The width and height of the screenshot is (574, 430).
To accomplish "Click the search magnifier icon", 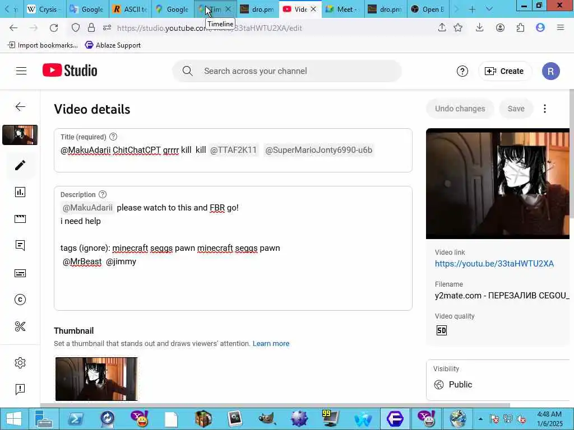I will pos(187,71).
